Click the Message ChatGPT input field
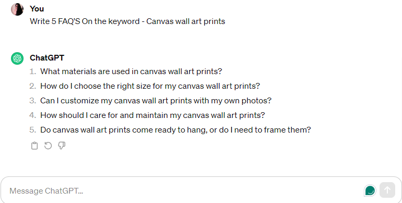 pyautogui.click(x=185, y=190)
